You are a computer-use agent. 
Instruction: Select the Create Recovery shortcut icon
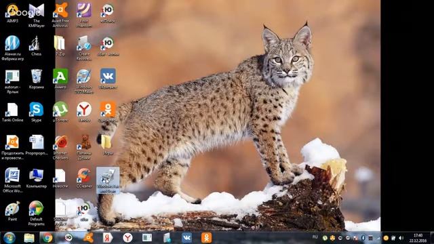[x=84, y=48]
